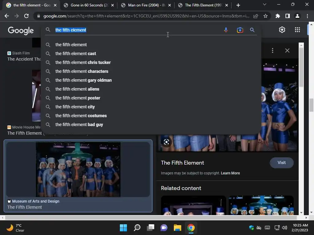Click the blue search magnifier button

point(252,30)
